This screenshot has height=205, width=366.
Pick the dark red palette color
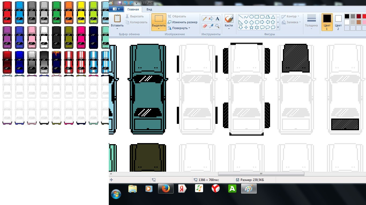point(359,16)
